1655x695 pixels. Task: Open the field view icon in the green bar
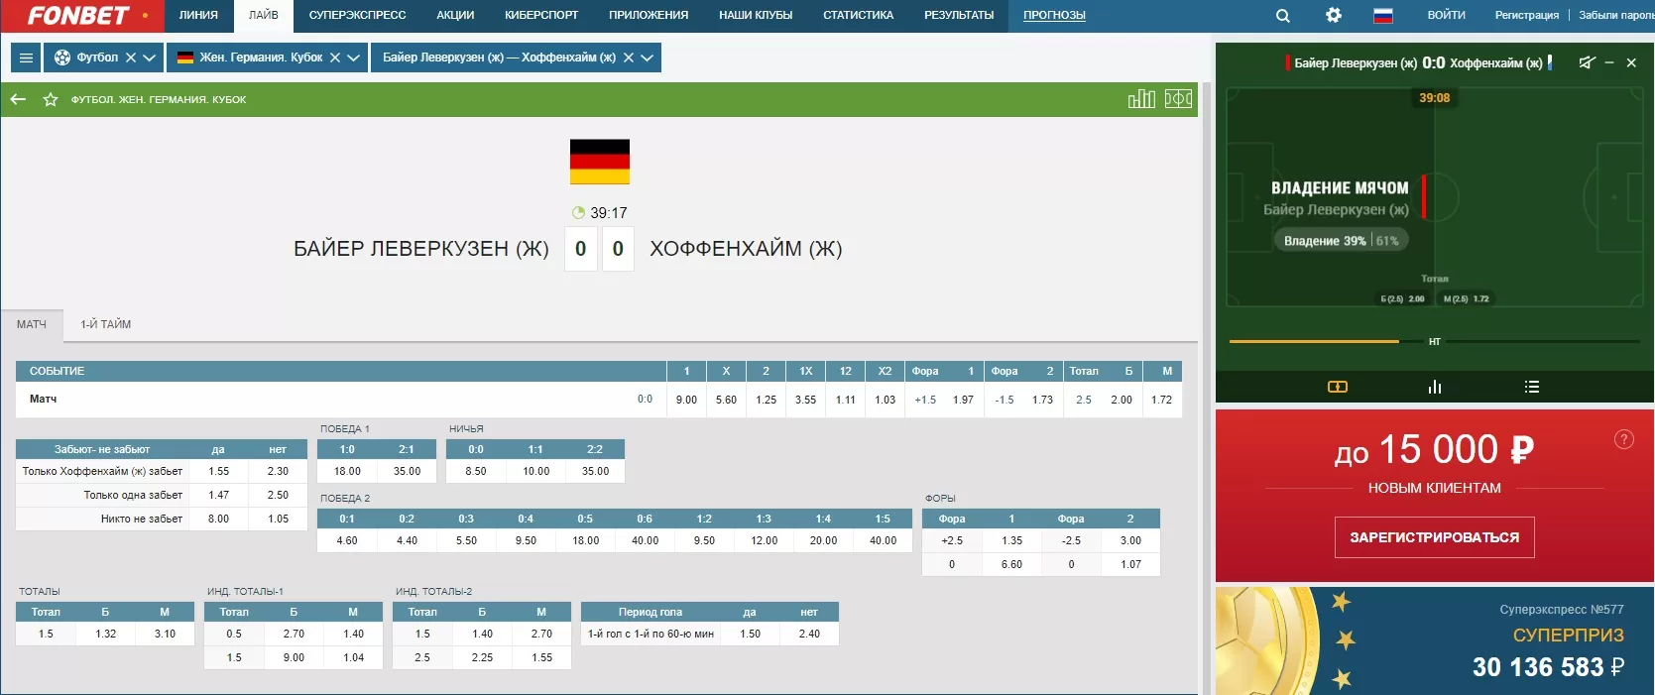point(1178,99)
